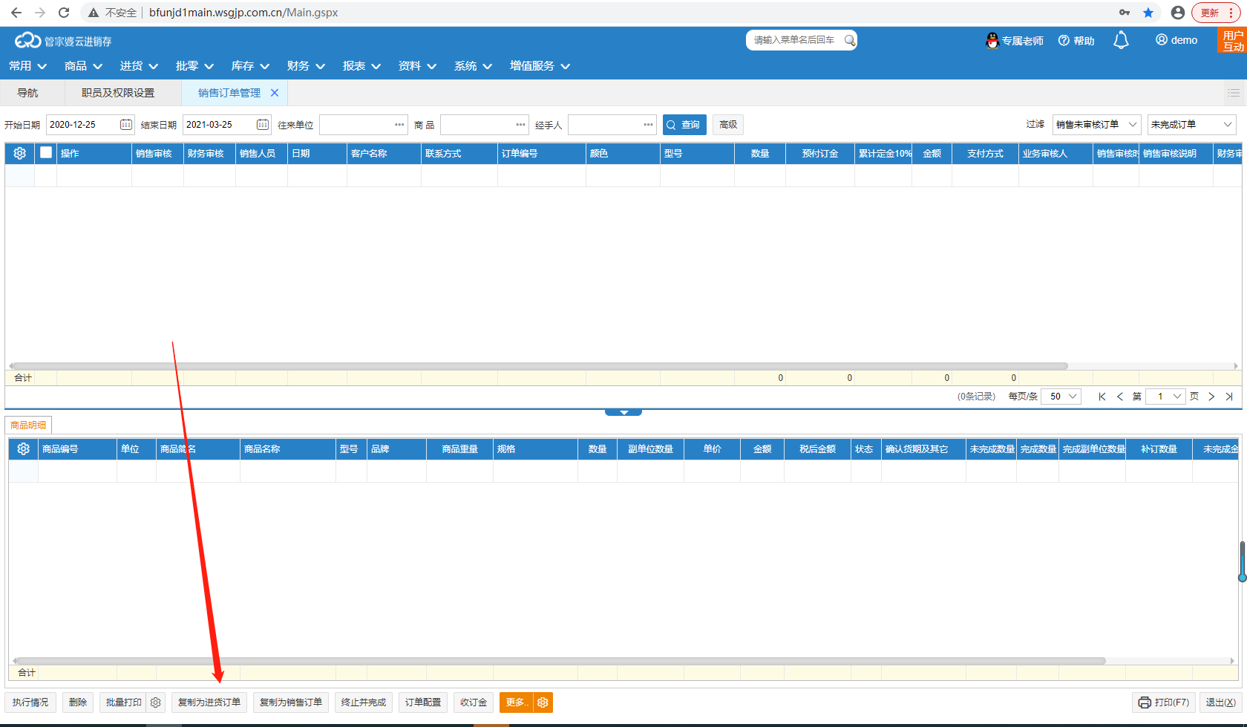This screenshot has width=1247, height=727.
Task: Open the 资料 menu
Action: pyautogui.click(x=417, y=66)
